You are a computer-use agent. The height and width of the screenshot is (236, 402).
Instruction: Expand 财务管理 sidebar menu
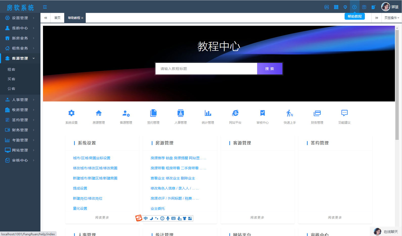(20, 130)
